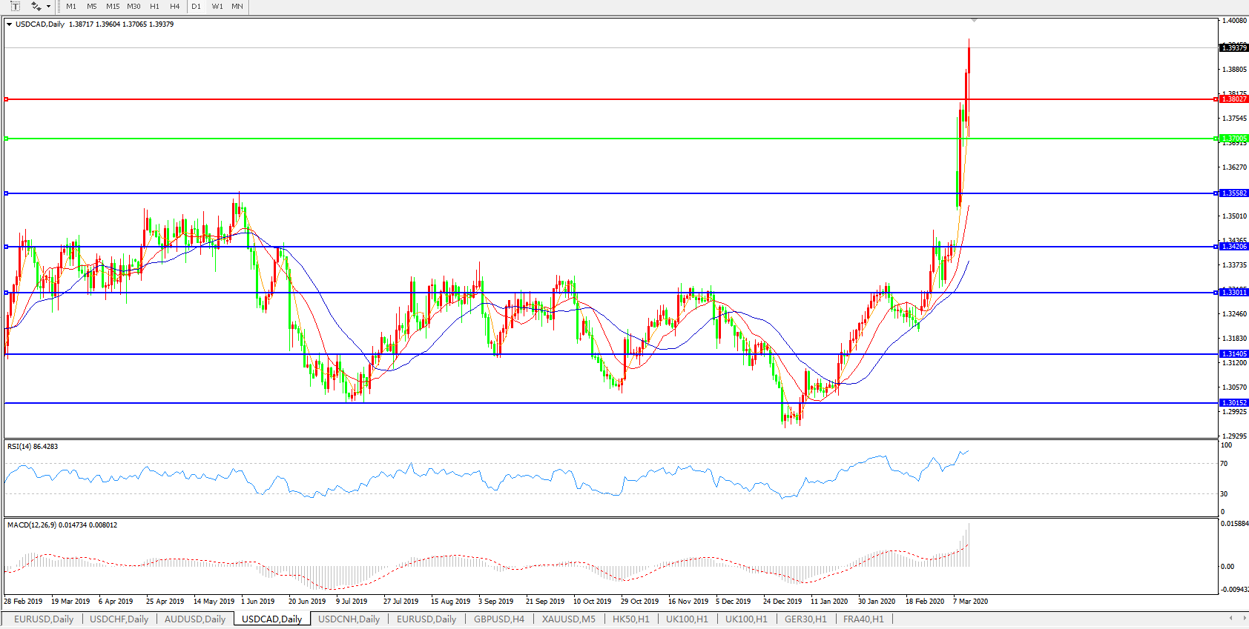Click the arrows objects tool icon
This screenshot has height=629, width=1249.
coord(36,7)
